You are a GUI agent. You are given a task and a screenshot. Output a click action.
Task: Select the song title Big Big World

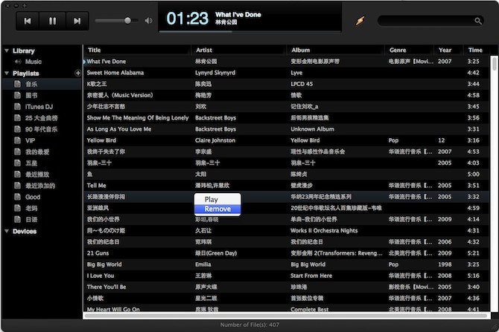click(x=104, y=264)
